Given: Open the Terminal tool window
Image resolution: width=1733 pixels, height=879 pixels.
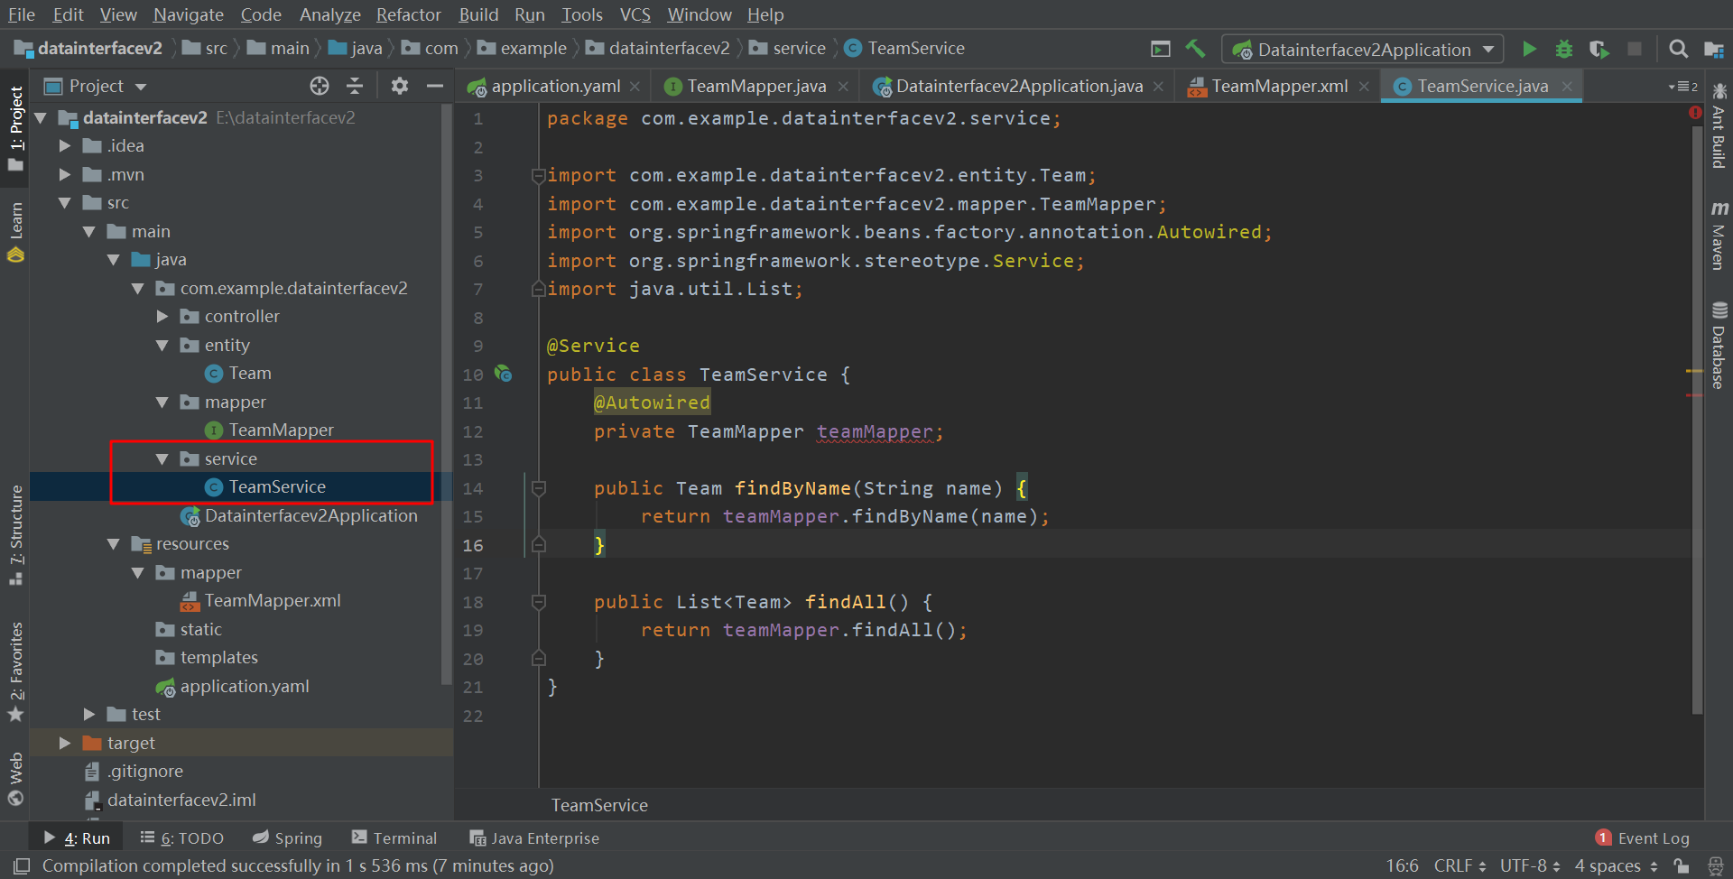Looking at the screenshot, I should coord(394,838).
